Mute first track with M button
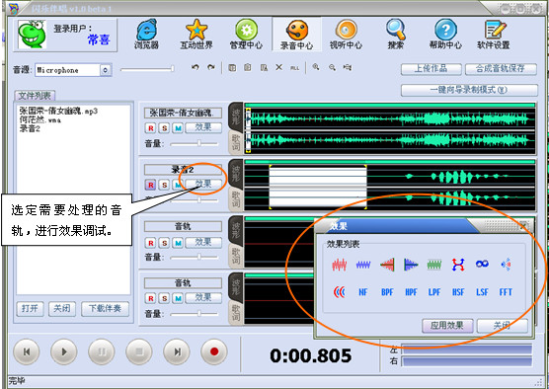This screenshot has width=549, height=389. [x=178, y=127]
